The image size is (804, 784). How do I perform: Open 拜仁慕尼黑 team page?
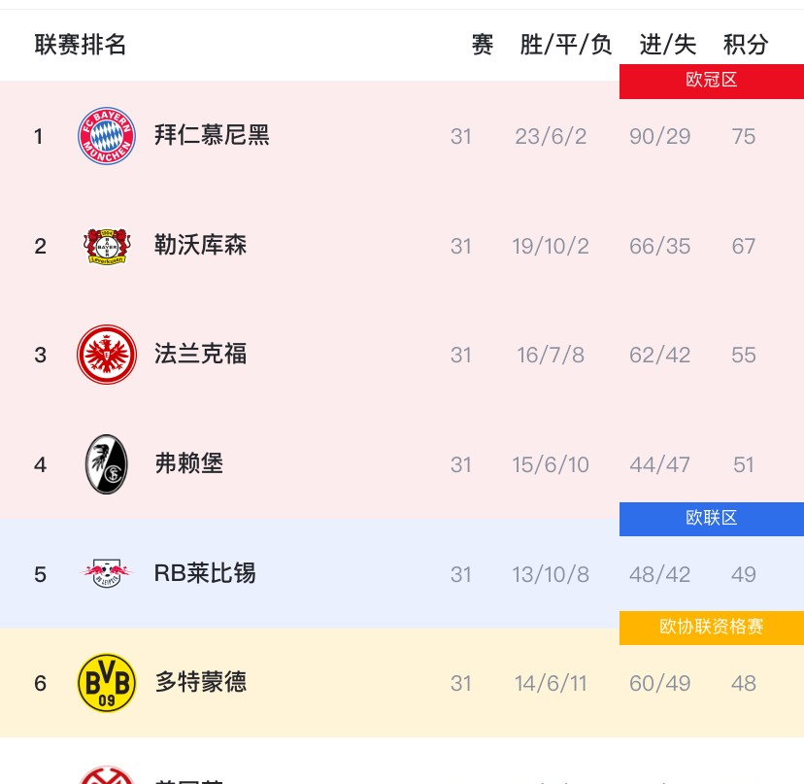[212, 136]
